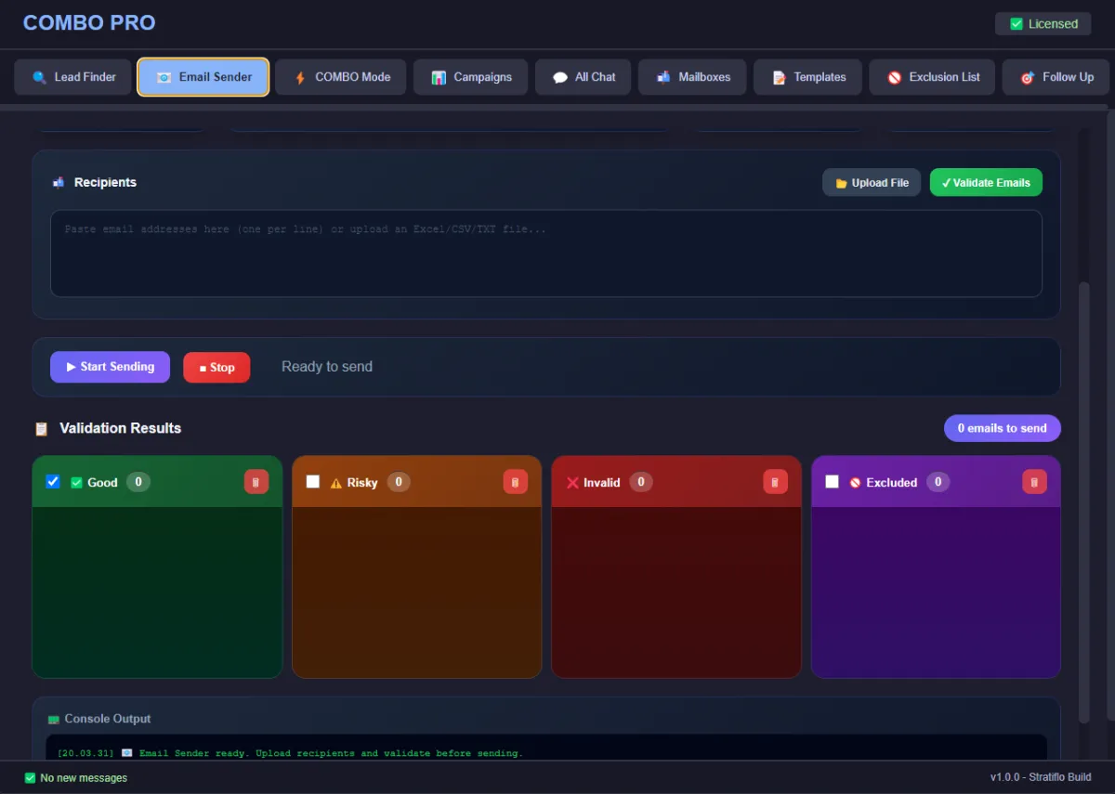
Task: Tick the Excluded emails checkbox
Action: click(832, 482)
